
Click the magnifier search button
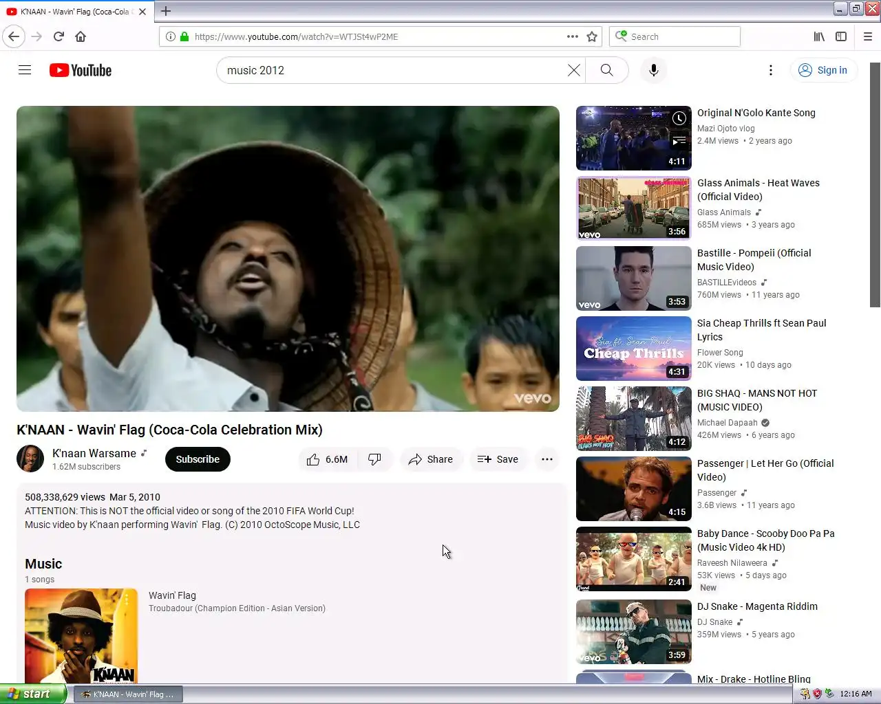(x=606, y=70)
